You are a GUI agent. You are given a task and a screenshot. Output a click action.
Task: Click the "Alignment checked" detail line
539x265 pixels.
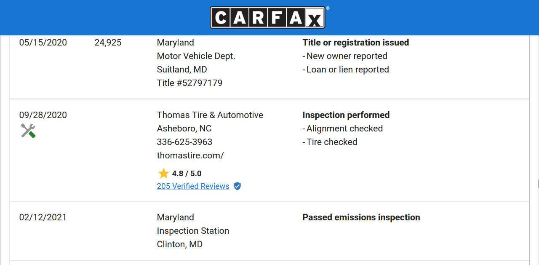pyautogui.click(x=344, y=128)
